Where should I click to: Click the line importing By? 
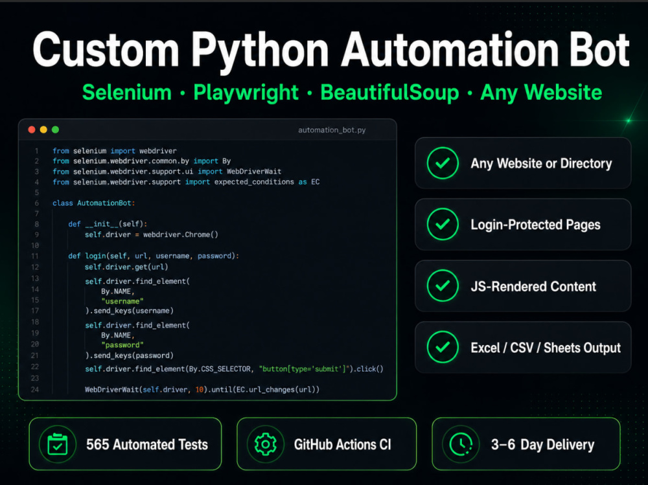point(141,161)
